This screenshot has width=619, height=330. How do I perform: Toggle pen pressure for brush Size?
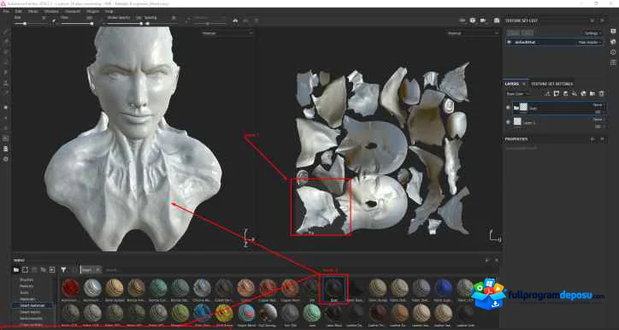coord(54,20)
